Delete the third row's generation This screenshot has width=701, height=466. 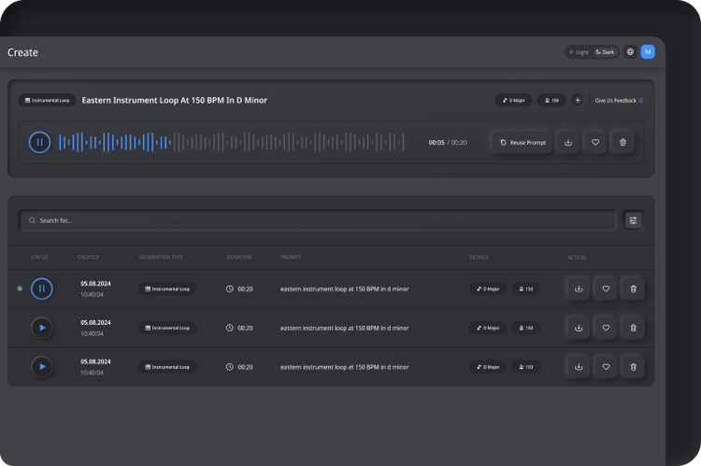(633, 367)
